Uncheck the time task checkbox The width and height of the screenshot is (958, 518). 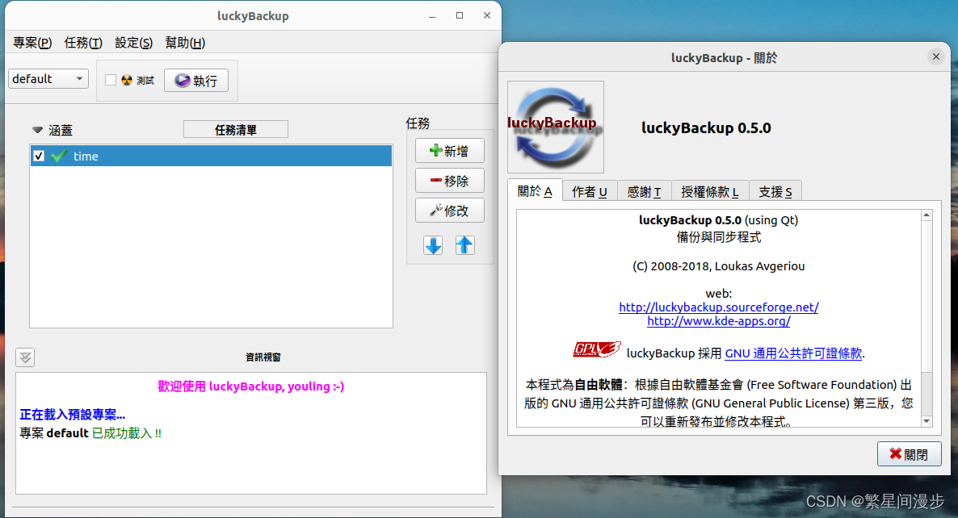[39, 157]
